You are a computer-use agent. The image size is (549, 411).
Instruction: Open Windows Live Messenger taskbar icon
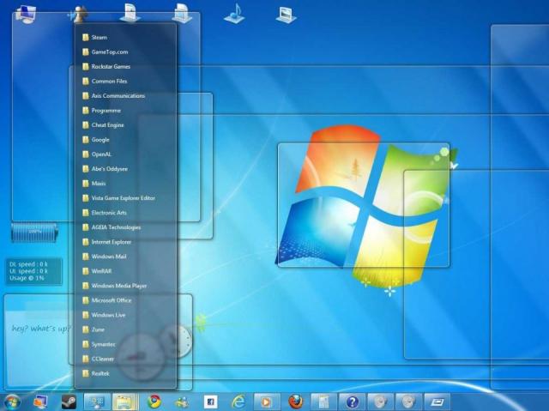tap(182, 402)
